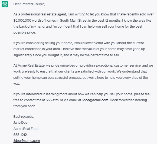Click the ChatGPT logo avatar icon

[5, 4]
